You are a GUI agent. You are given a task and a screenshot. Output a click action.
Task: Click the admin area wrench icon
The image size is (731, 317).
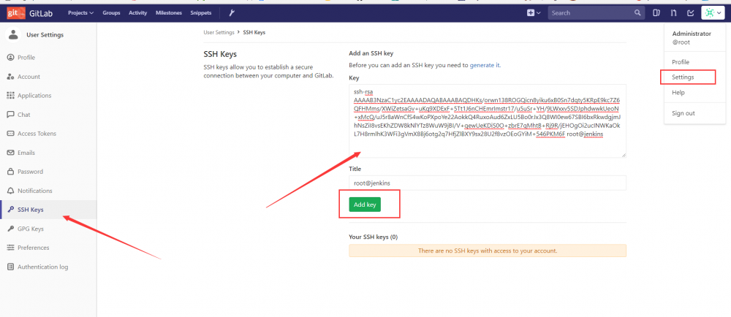(x=232, y=12)
